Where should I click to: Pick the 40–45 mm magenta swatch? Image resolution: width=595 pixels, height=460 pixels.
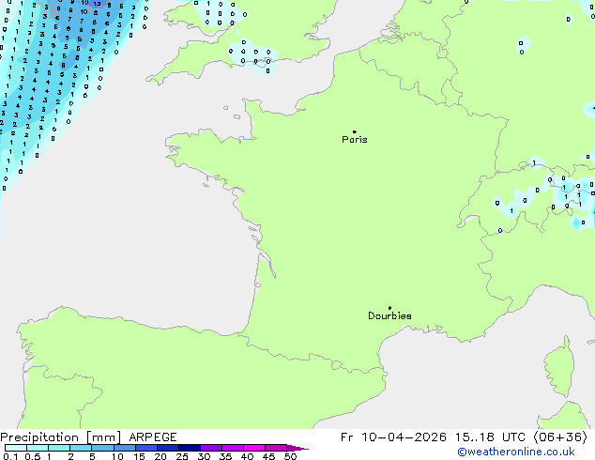pyautogui.click(x=254, y=448)
